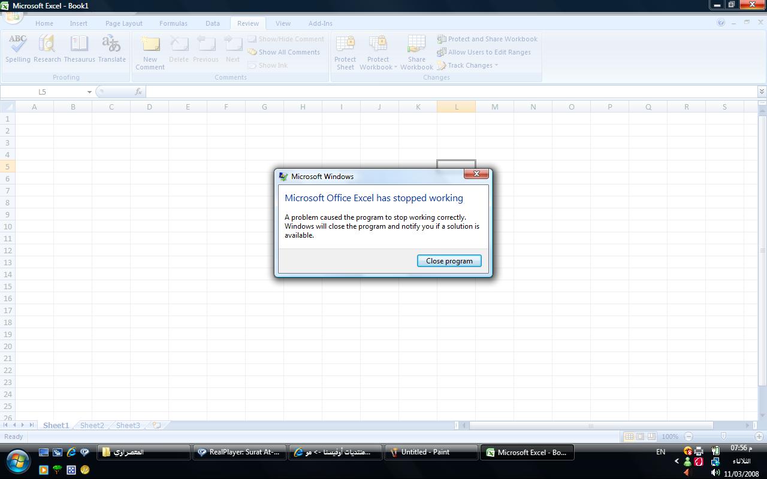
Task: Insert a New Comment
Action: (x=150, y=53)
